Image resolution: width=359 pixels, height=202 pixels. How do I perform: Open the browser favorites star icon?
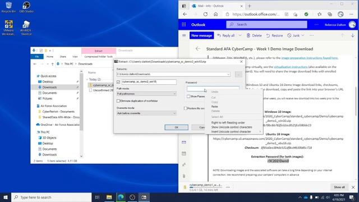(319, 14)
